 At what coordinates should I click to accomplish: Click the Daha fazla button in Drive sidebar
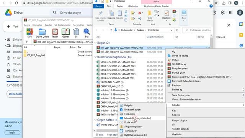pos(15,94)
